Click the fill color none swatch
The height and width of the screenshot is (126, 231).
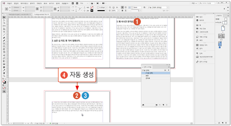[x=92, y=7]
